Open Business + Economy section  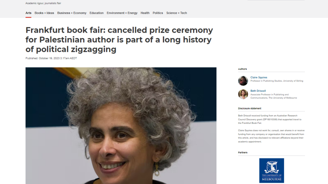coord(72,13)
